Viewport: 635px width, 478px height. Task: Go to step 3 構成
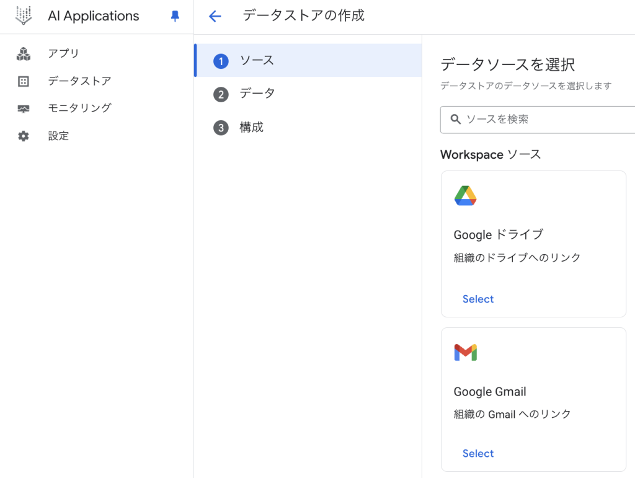click(x=251, y=127)
